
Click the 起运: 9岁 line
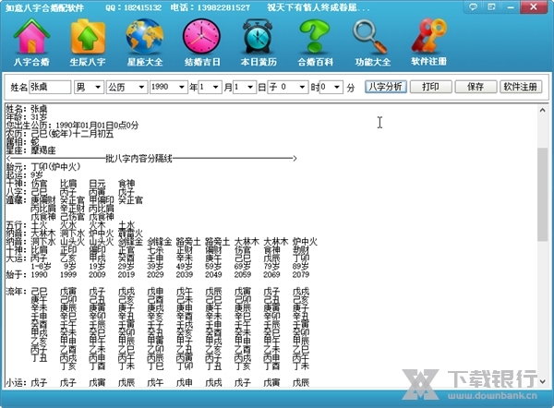coord(24,175)
